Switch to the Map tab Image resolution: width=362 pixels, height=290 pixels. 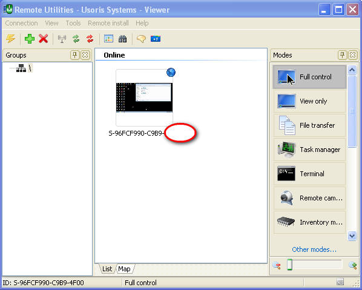[124, 269]
